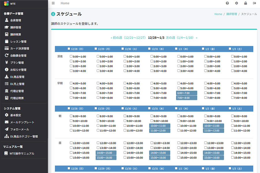Viewport: 260px width, 173px height.
Task: Click the WTE logo icon
Action: tap(6, 3)
